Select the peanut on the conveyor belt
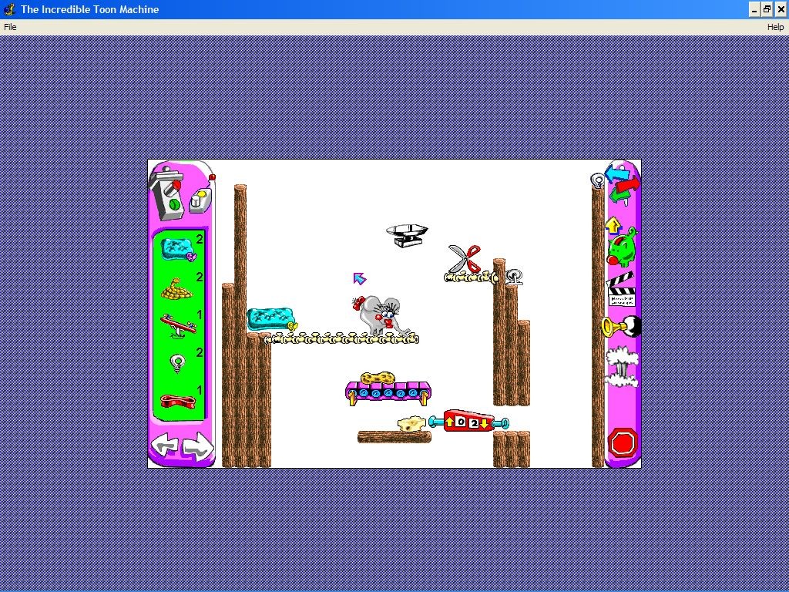The height and width of the screenshot is (592, 789). point(378,378)
